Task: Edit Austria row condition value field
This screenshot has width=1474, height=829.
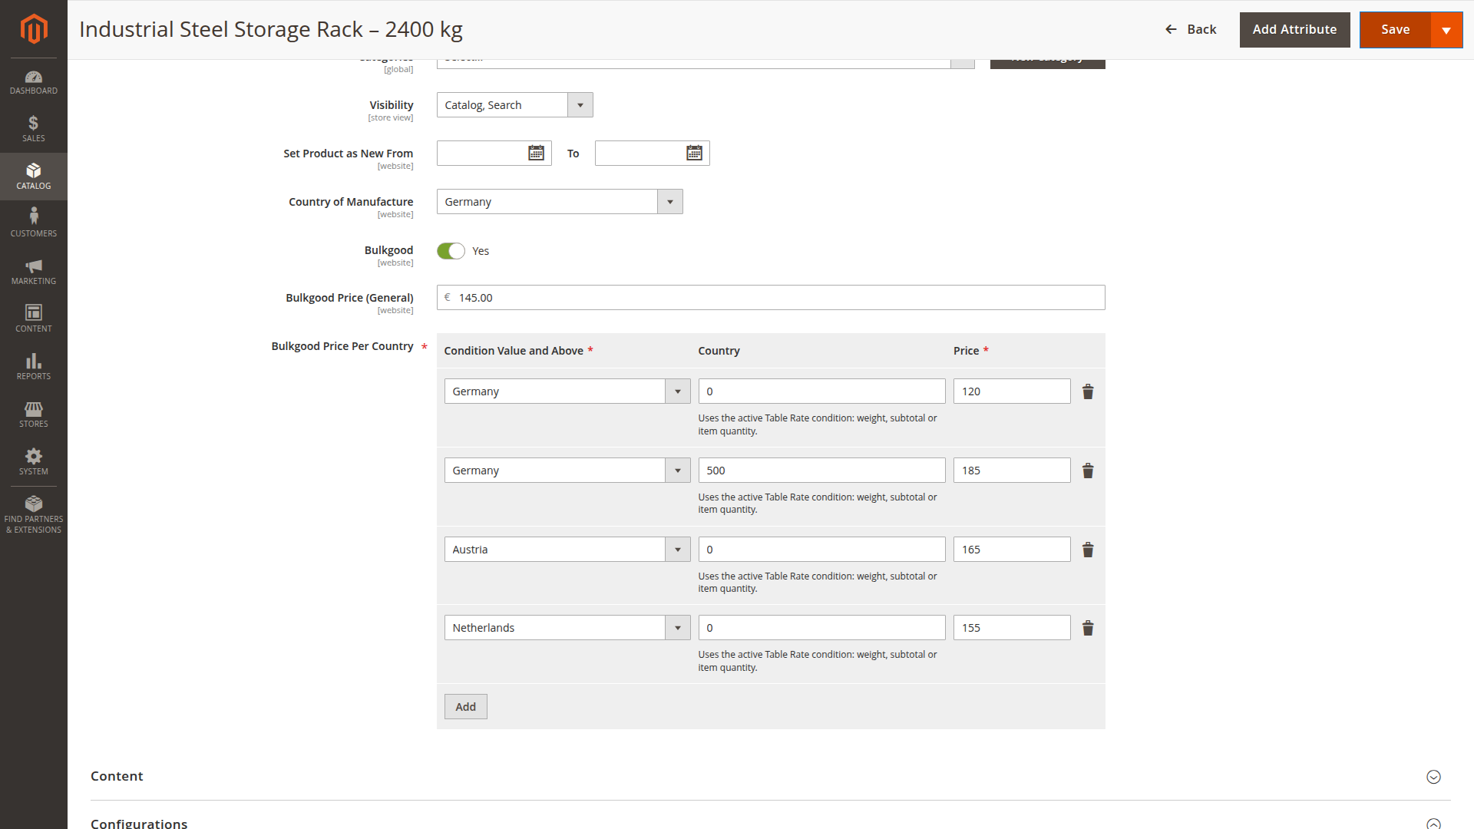Action: (821, 550)
